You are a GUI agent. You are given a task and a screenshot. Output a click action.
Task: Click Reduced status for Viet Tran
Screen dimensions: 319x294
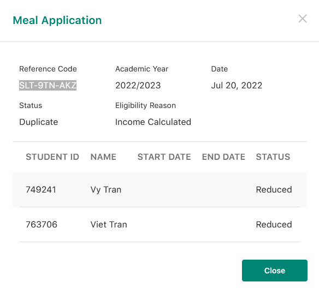[274, 225]
